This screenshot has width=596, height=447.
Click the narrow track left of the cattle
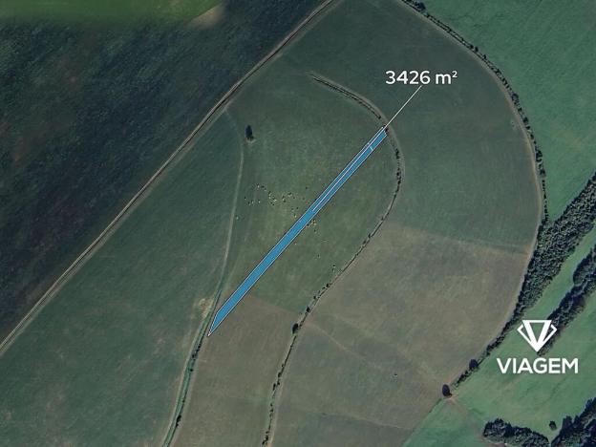click(x=234, y=213)
